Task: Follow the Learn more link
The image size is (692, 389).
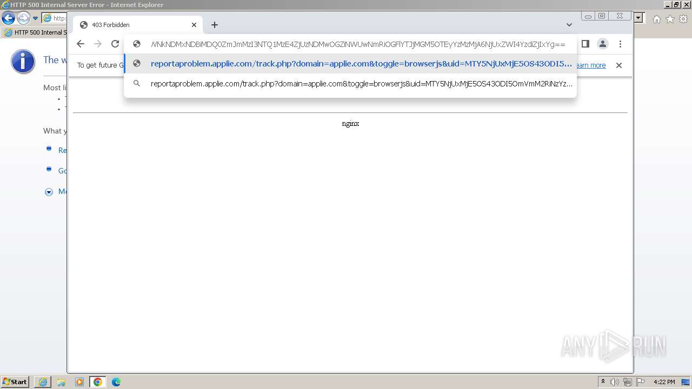Action: 591,65
